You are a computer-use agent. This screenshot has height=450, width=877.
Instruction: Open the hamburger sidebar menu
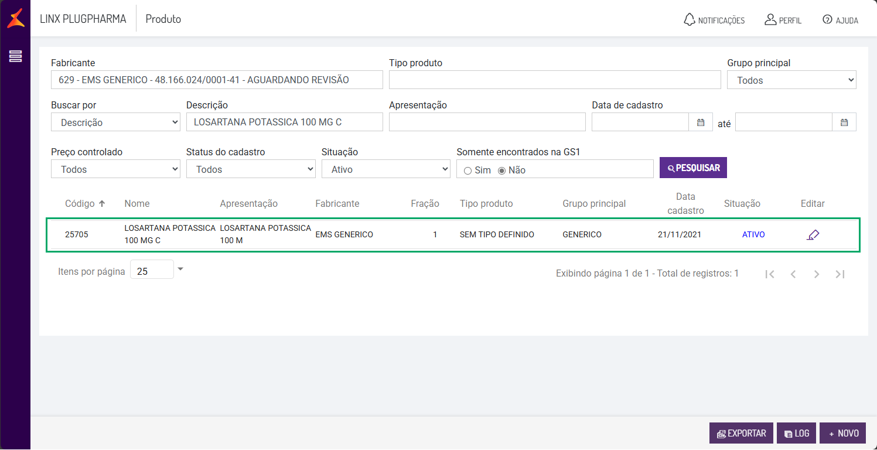pyautogui.click(x=15, y=56)
